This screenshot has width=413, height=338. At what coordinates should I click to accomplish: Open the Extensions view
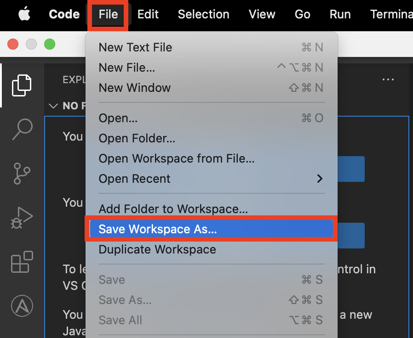[x=22, y=262]
